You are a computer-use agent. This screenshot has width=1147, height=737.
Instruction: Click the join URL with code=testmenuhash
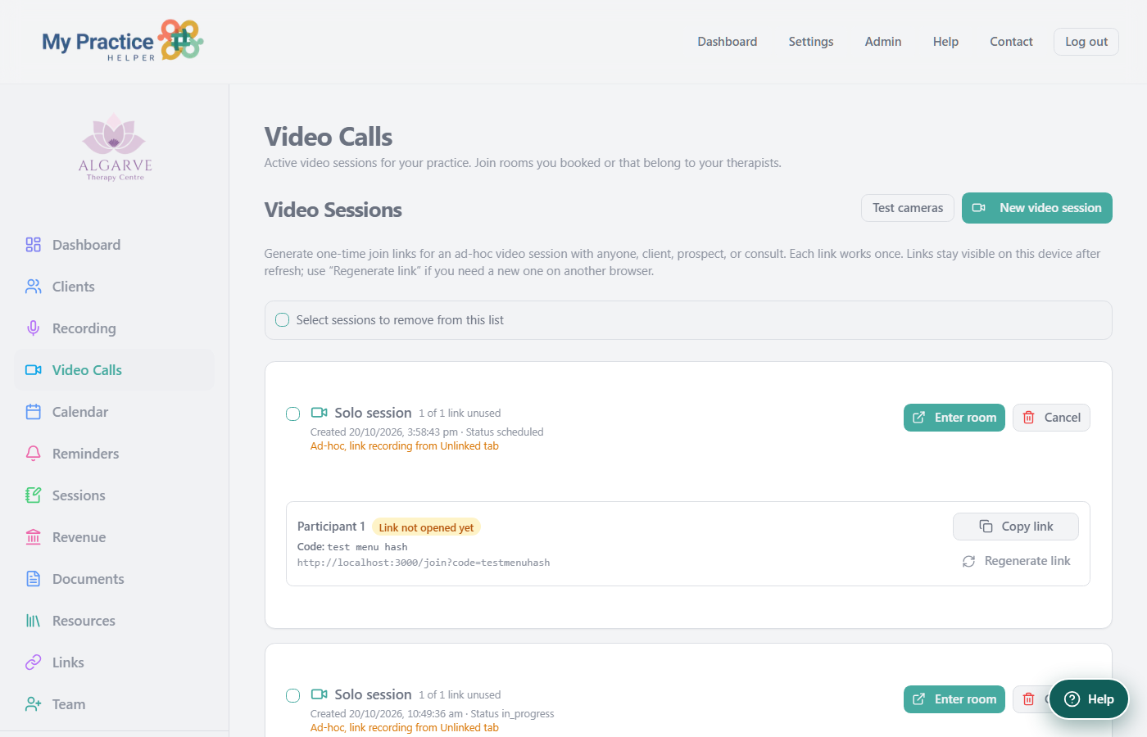[x=424, y=563]
